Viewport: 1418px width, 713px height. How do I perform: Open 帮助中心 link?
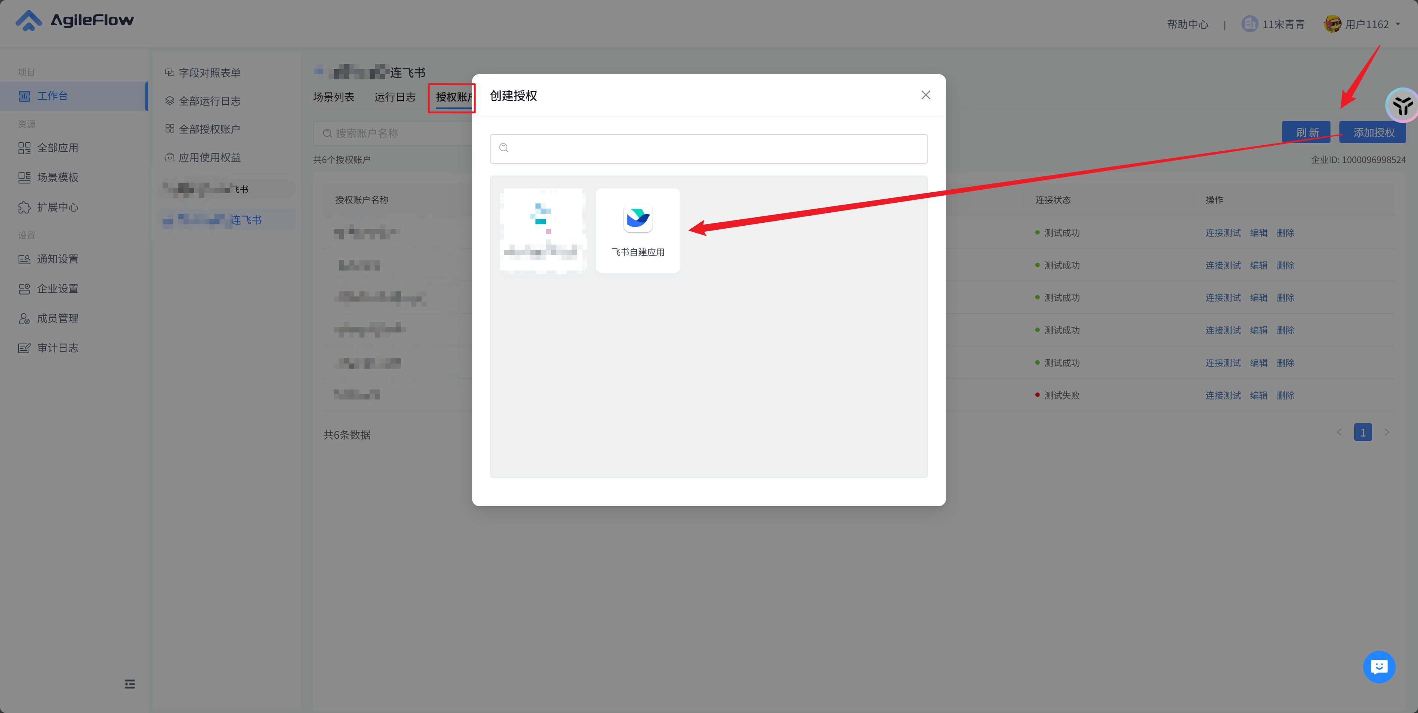(1187, 24)
